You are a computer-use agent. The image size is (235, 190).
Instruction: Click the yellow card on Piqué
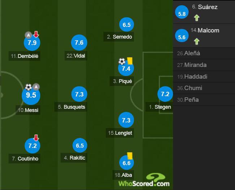point(130,61)
